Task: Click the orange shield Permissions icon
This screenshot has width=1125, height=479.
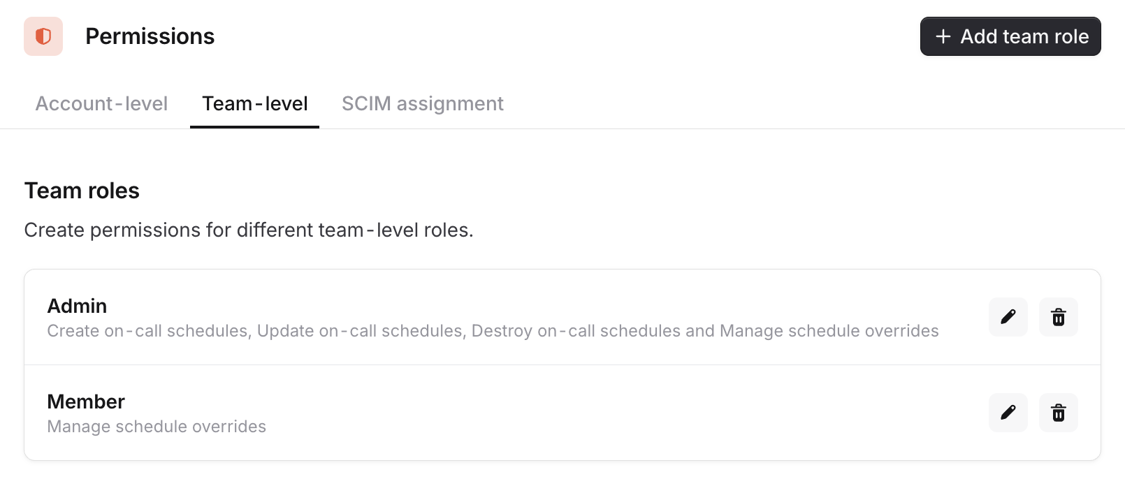Action: pos(43,36)
